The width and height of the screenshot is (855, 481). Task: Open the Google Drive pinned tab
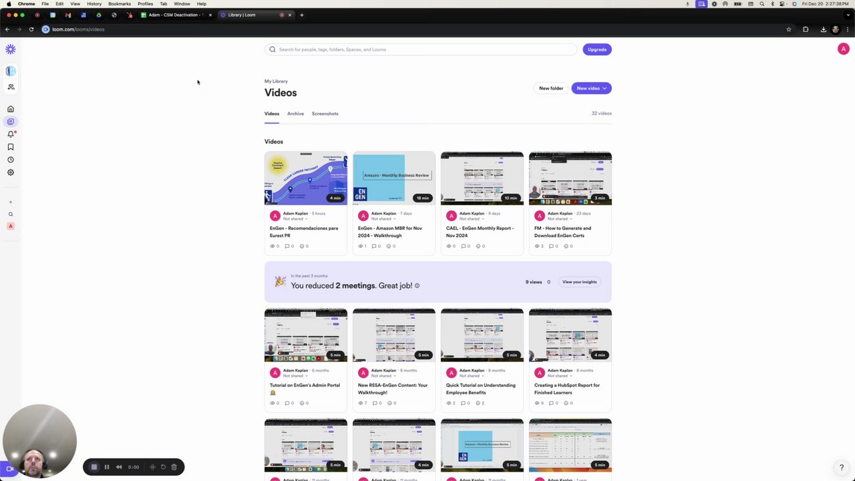(99, 15)
